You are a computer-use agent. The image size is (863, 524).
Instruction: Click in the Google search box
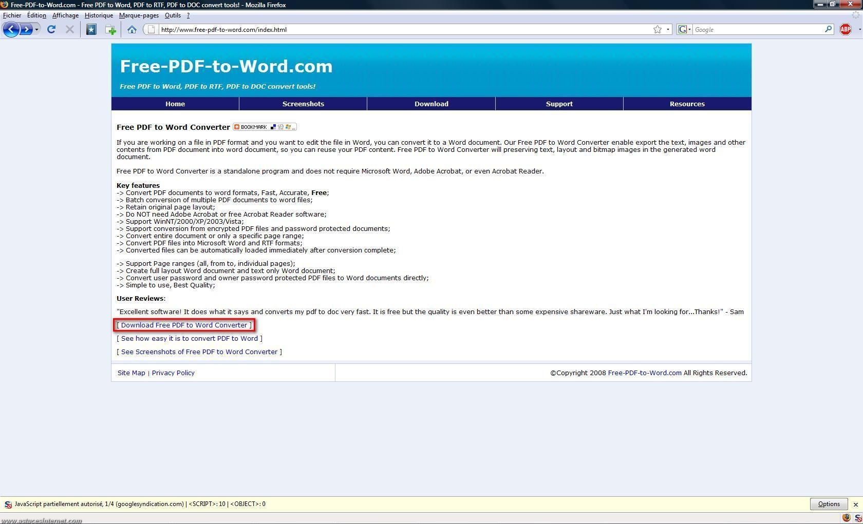pyautogui.click(x=758, y=29)
